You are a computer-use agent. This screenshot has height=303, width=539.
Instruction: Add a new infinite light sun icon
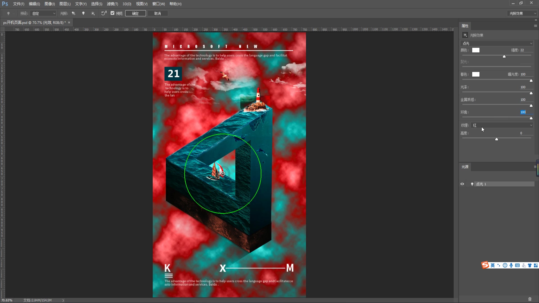coord(93,13)
